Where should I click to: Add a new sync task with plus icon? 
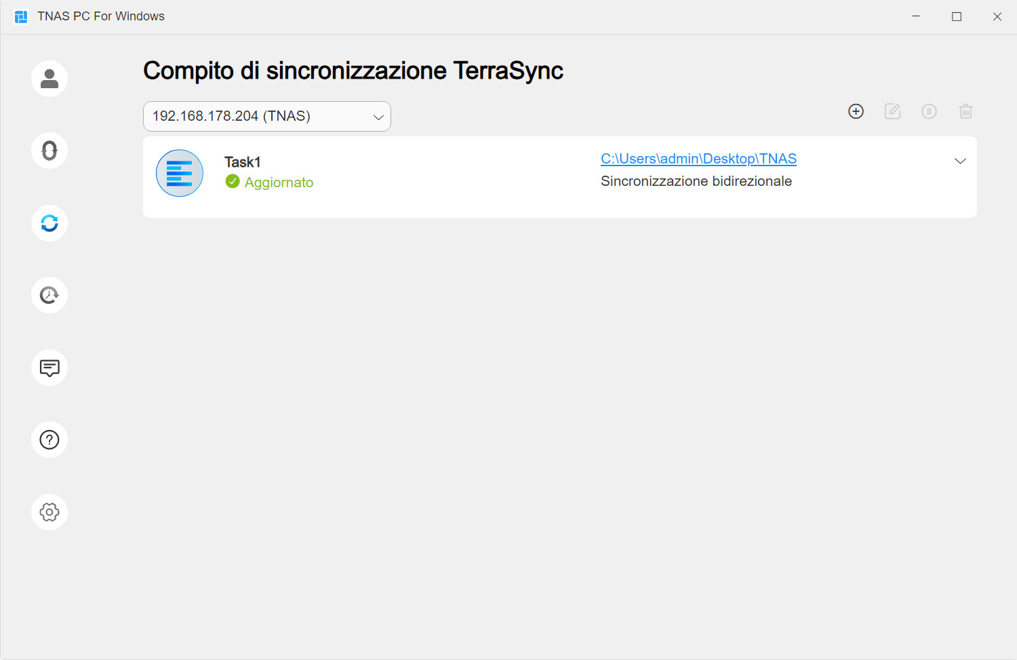pos(856,111)
